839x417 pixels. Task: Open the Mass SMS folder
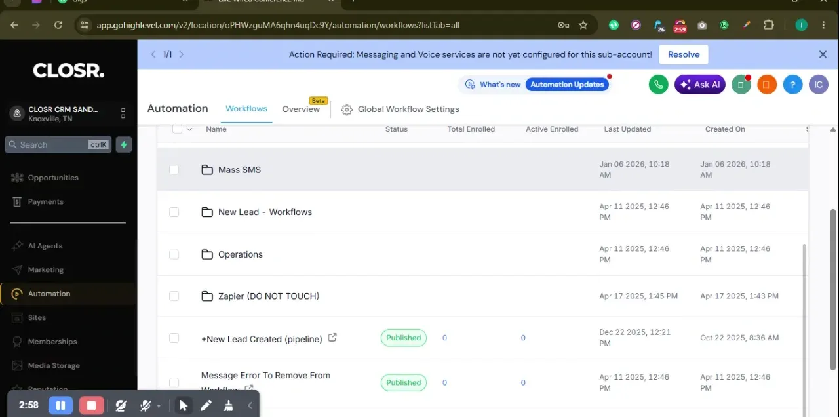[x=239, y=170]
